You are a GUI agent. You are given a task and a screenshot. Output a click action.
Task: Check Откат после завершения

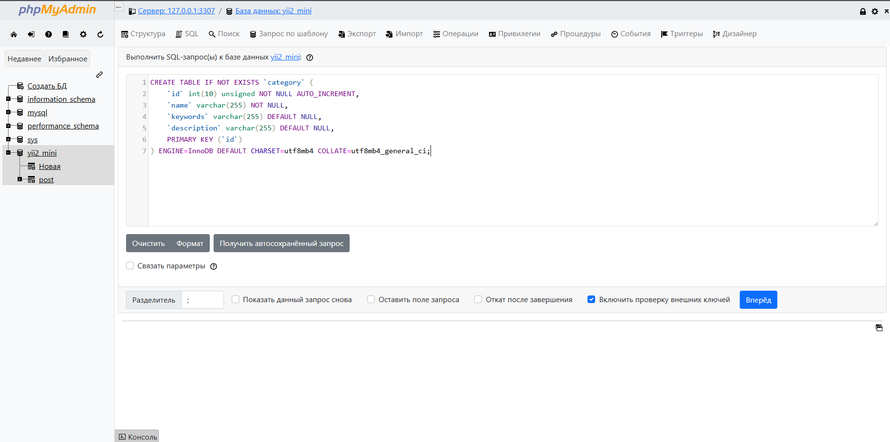pos(478,299)
